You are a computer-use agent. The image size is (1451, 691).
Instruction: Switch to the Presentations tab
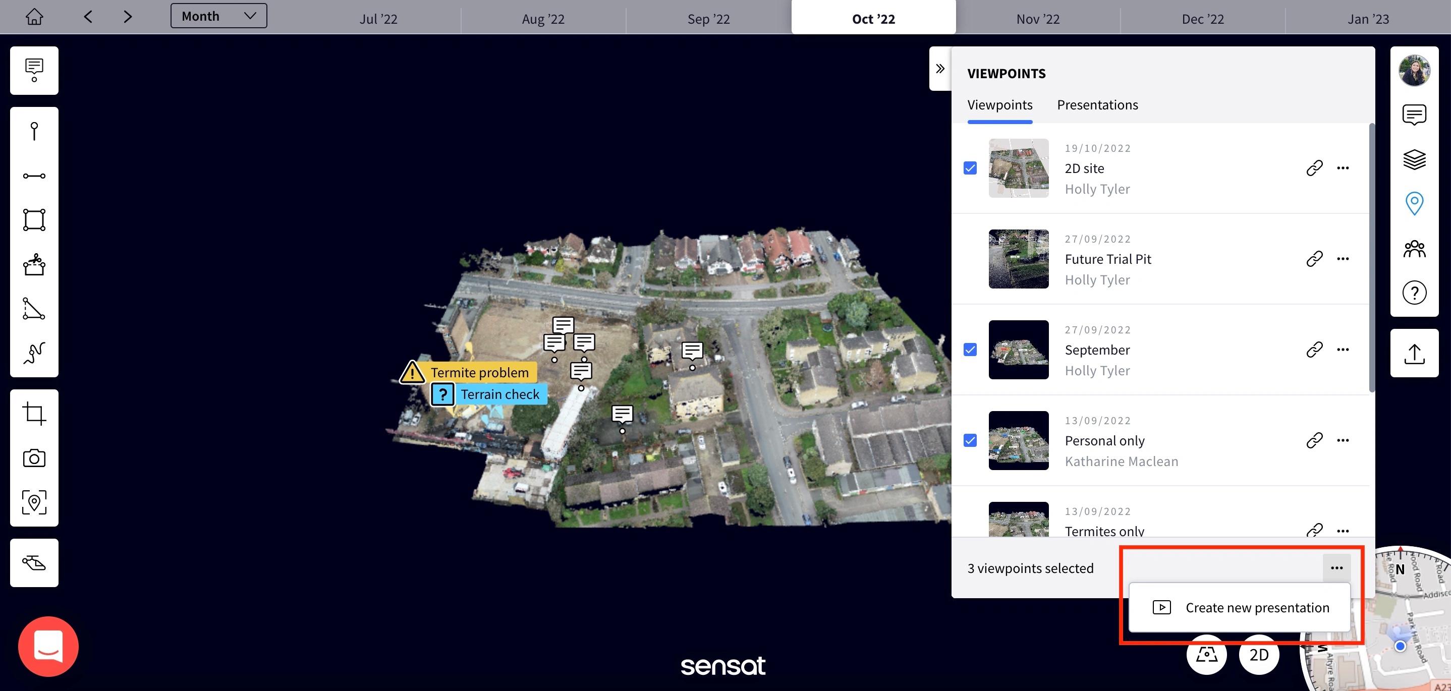point(1097,105)
